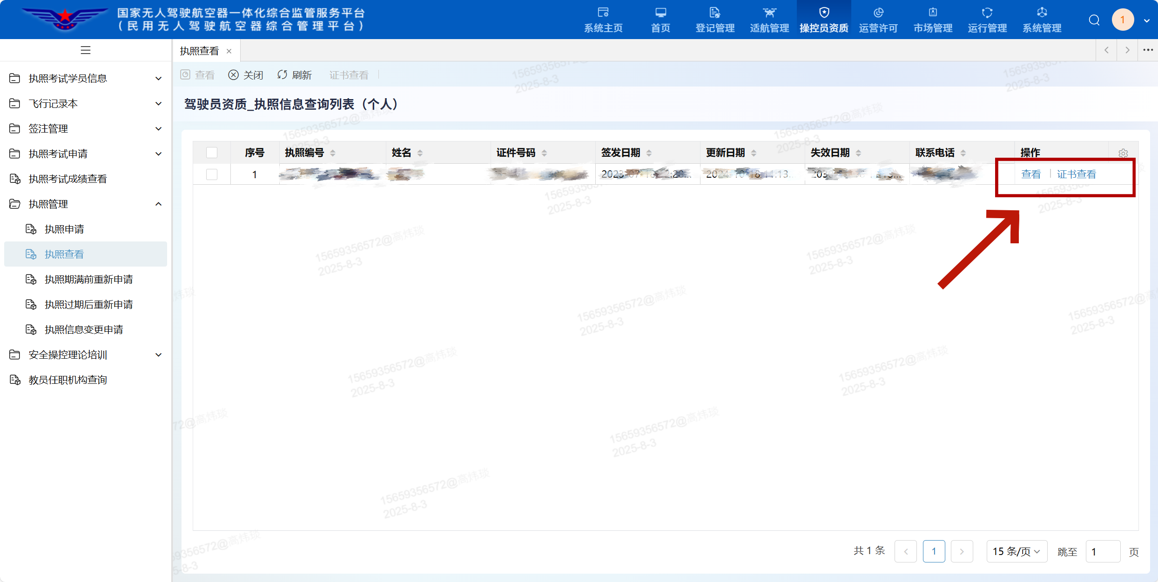This screenshot has height=582, width=1158.
Task: Open 运营许可 icon in top navigation
Action: 878,13
